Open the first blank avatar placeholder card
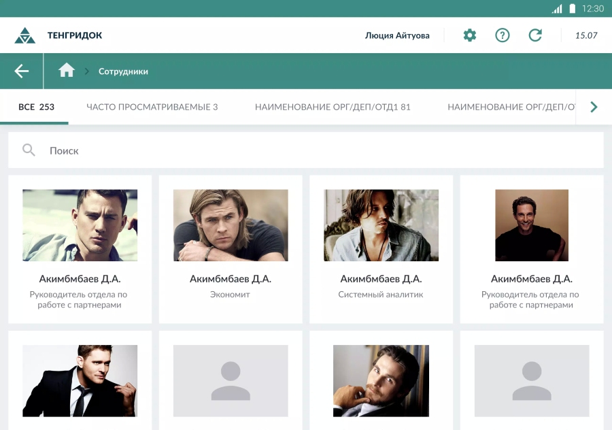 231,381
